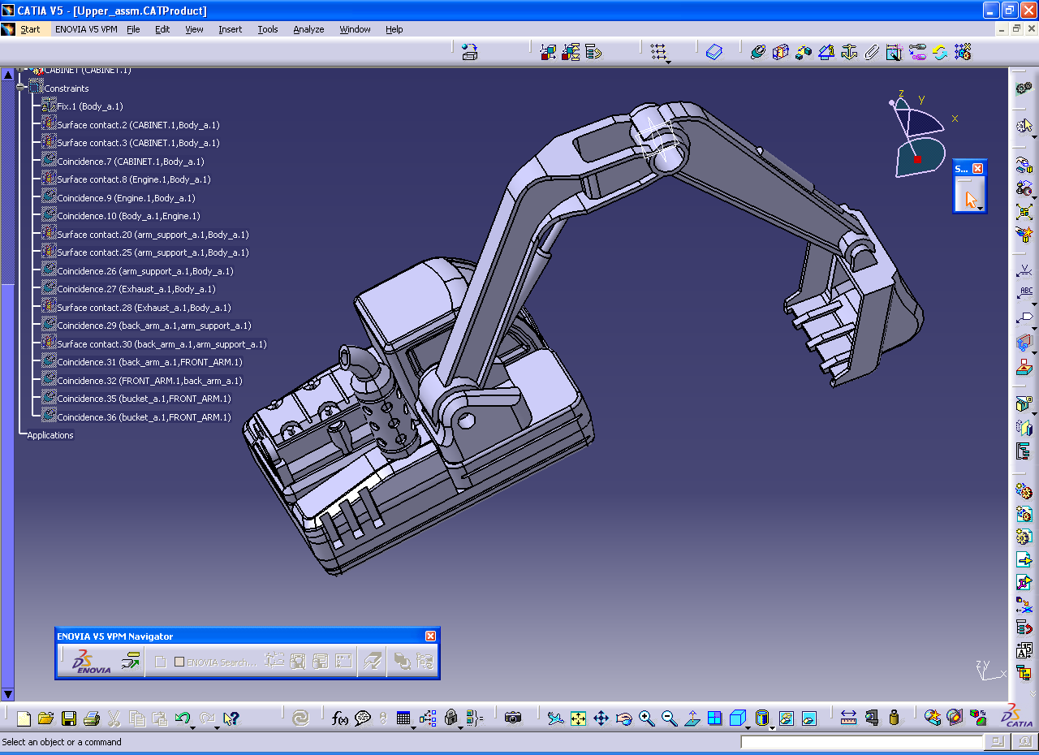Open dropdown beneath the select arrow palette
The image size is (1039, 755).
coord(980,209)
